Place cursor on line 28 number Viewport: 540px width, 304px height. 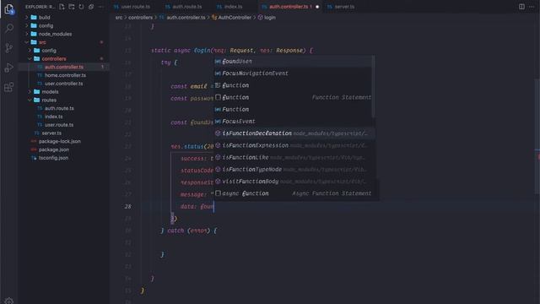tap(127, 206)
